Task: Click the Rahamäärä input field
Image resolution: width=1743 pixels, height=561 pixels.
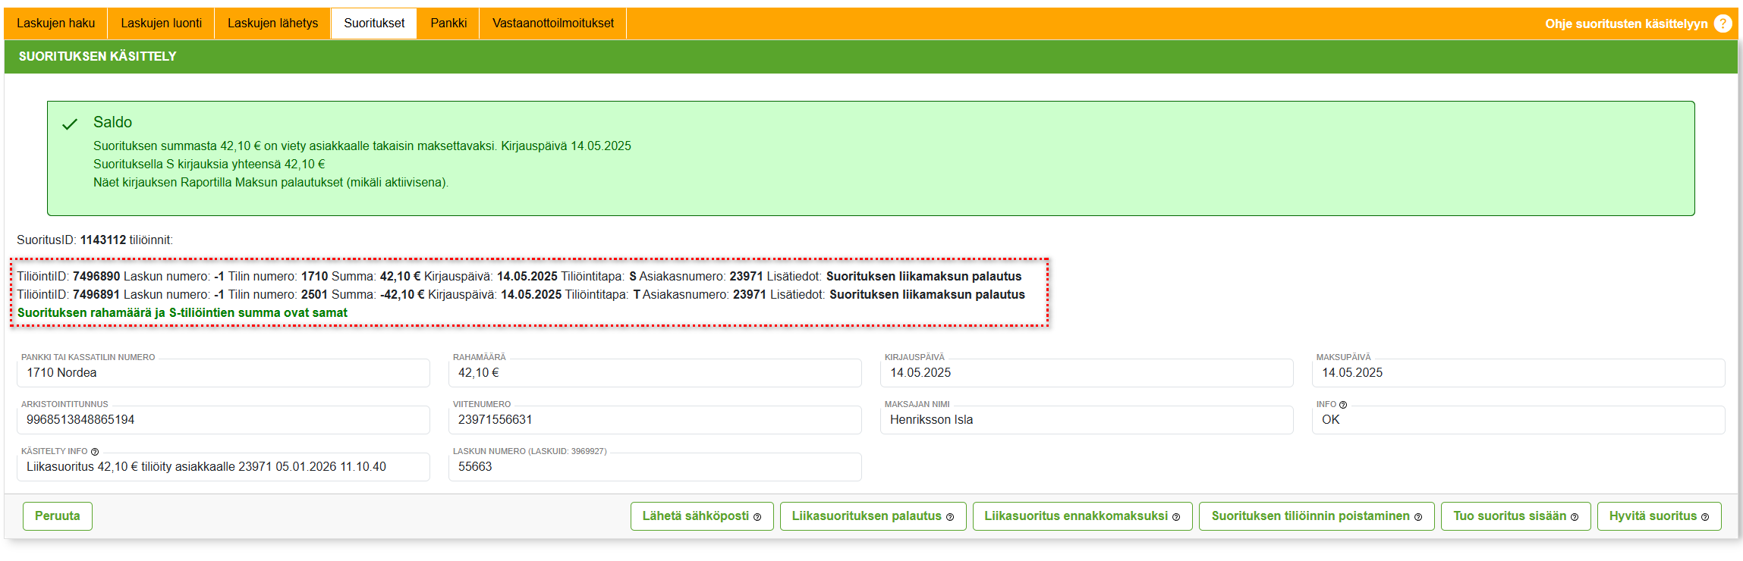Action: 655,373
